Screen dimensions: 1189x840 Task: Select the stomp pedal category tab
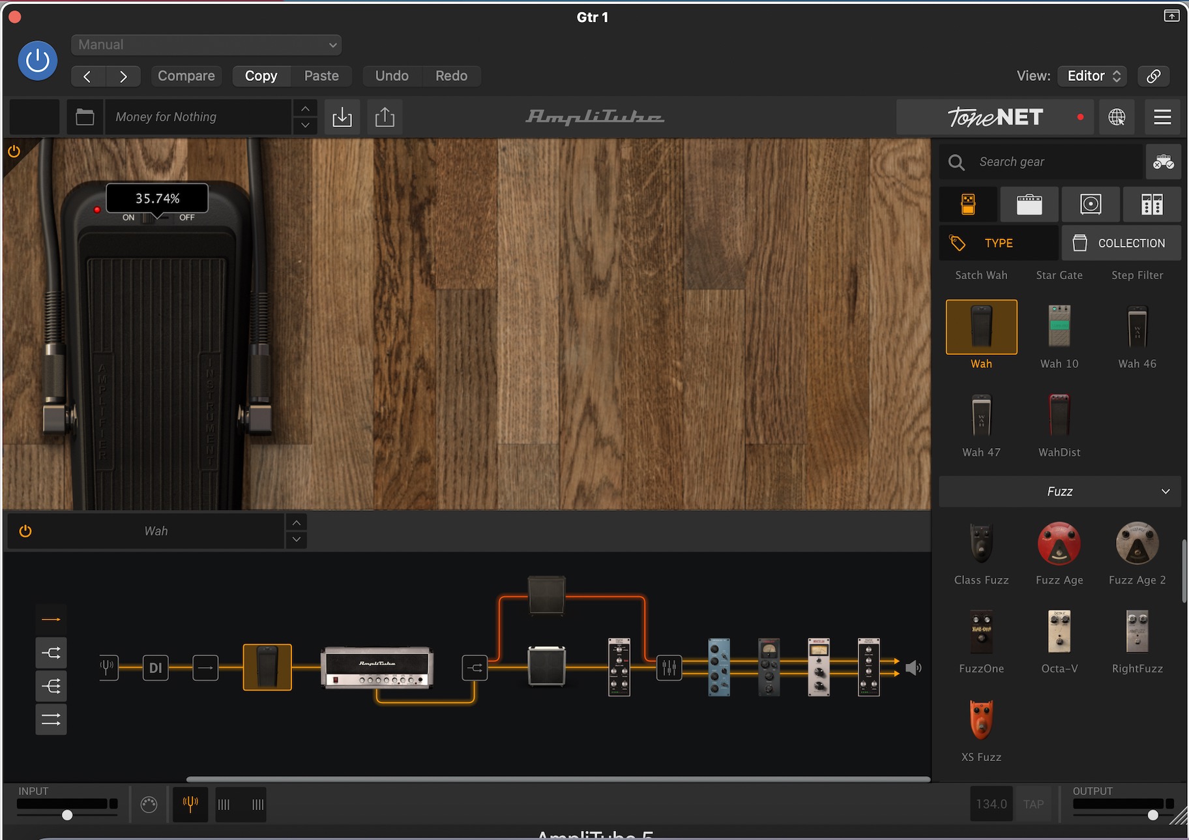[968, 204]
